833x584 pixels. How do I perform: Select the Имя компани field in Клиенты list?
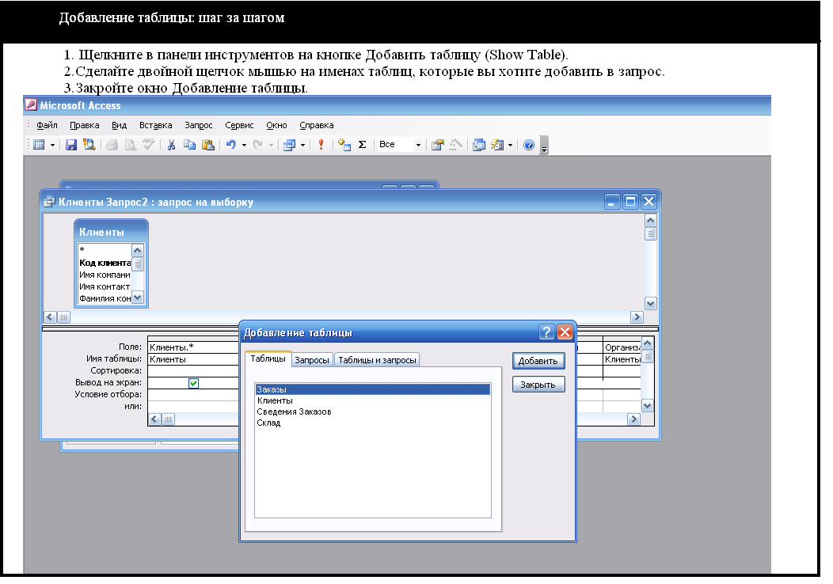[105, 275]
